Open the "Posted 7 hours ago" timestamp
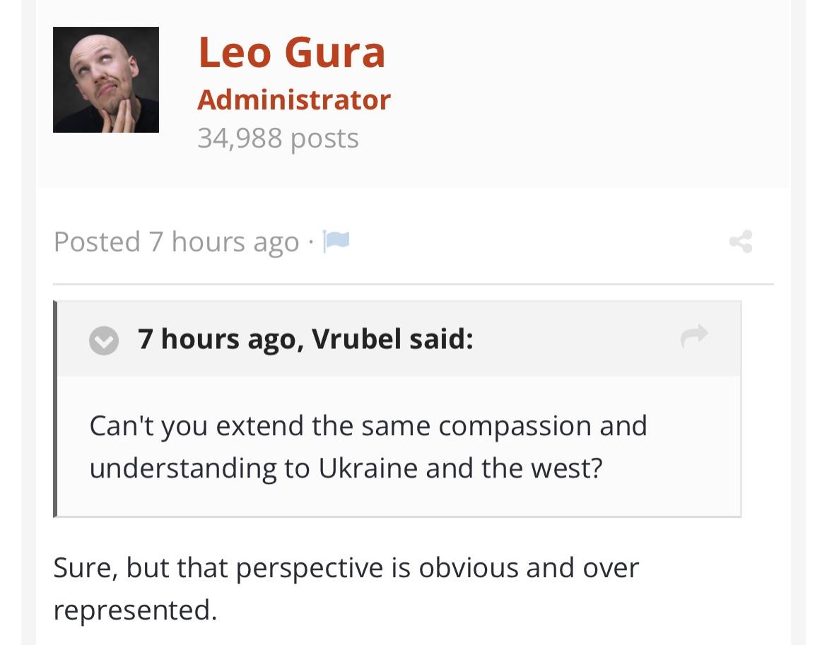This screenshot has height=645, width=827. (x=176, y=242)
